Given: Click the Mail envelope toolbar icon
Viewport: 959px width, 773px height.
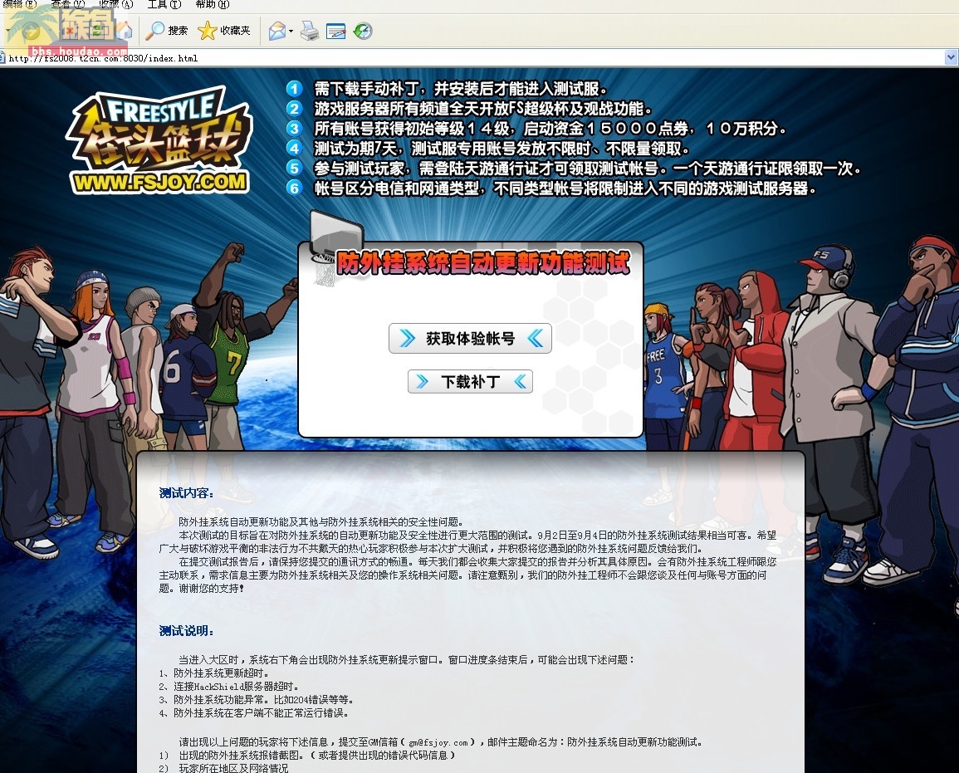Looking at the screenshot, I should click(x=277, y=31).
